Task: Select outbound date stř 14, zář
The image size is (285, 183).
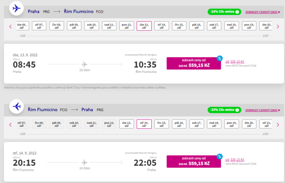Action: pyautogui.click(x=161, y=26)
